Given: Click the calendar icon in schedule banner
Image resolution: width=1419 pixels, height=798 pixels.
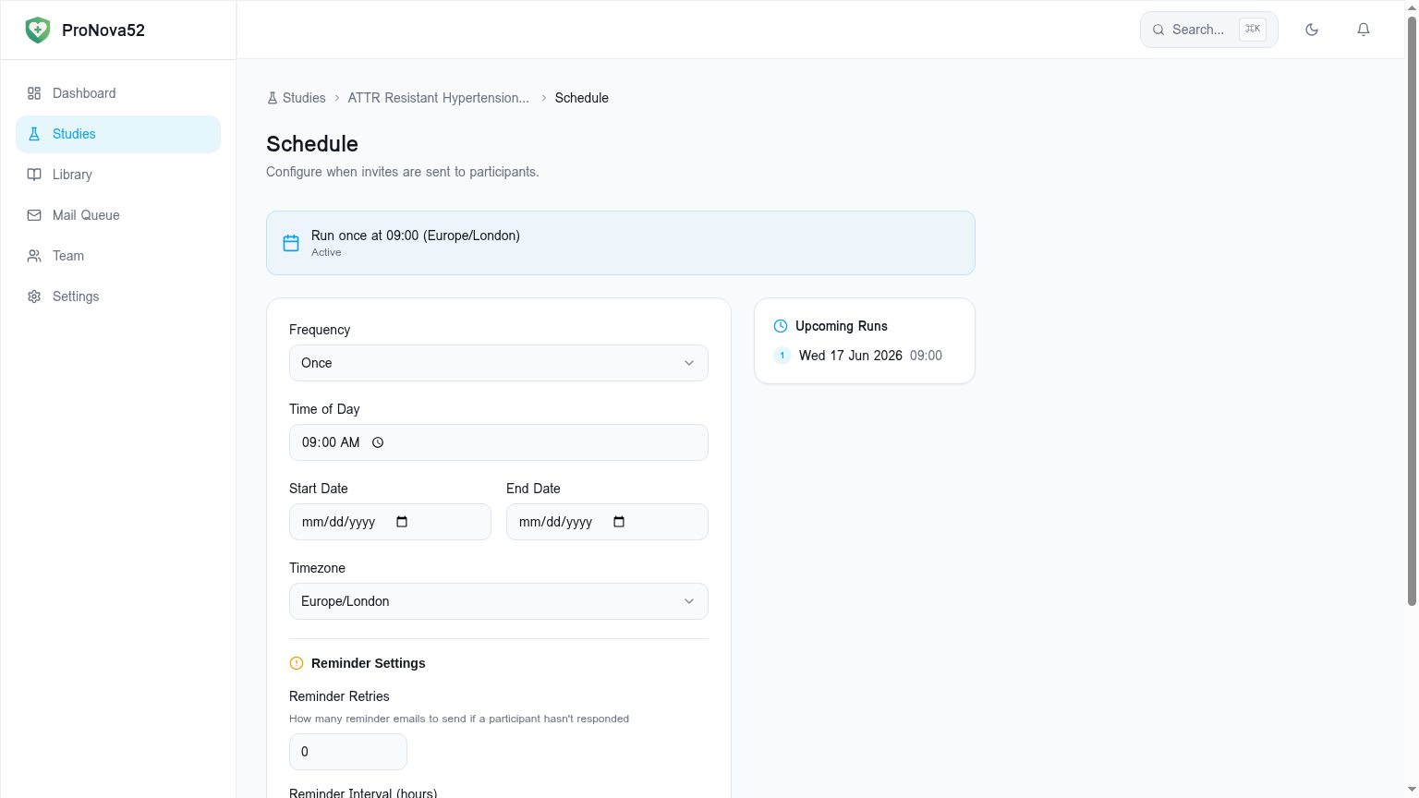Looking at the screenshot, I should coord(291,243).
